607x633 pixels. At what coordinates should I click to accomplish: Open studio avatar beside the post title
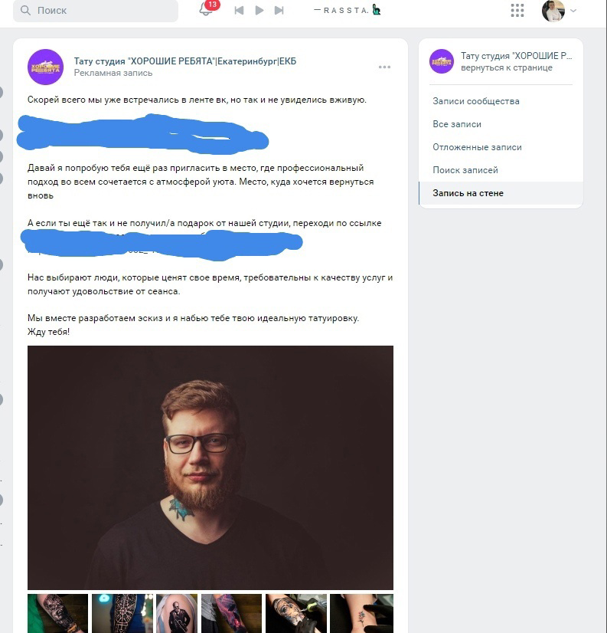pos(46,67)
